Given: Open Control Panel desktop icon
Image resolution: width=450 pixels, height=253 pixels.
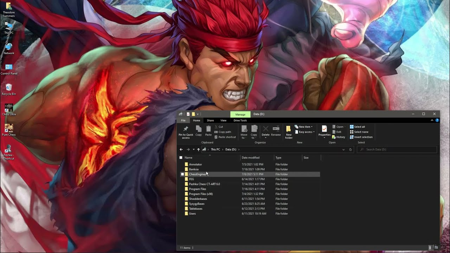Looking at the screenshot, I should 9,69.
